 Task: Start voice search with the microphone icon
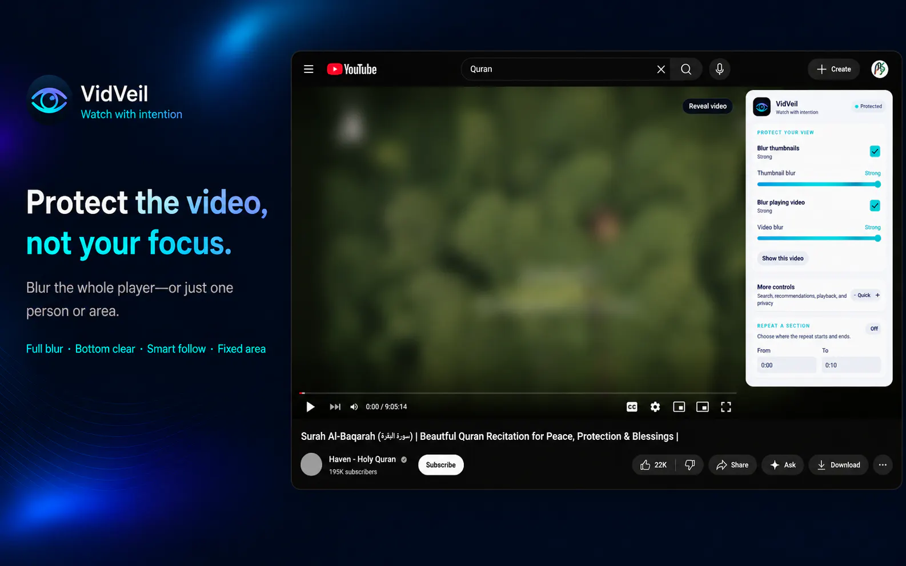point(720,69)
